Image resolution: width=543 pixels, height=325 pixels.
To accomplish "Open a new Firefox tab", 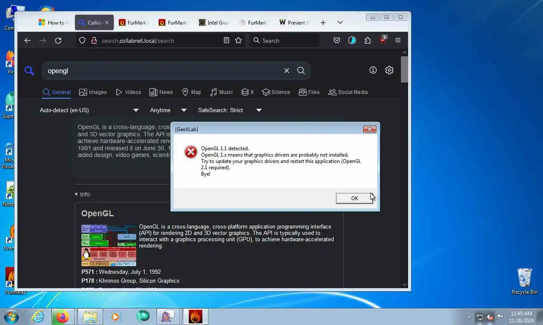I will (323, 23).
